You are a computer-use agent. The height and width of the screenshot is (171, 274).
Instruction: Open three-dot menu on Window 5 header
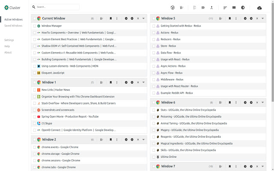click(x=235, y=18)
